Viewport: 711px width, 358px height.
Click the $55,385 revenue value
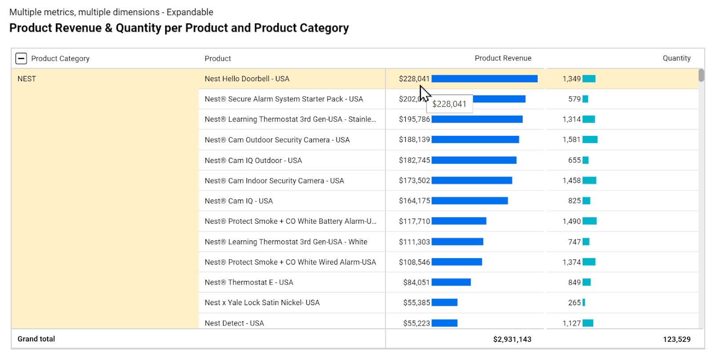coord(416,302)
